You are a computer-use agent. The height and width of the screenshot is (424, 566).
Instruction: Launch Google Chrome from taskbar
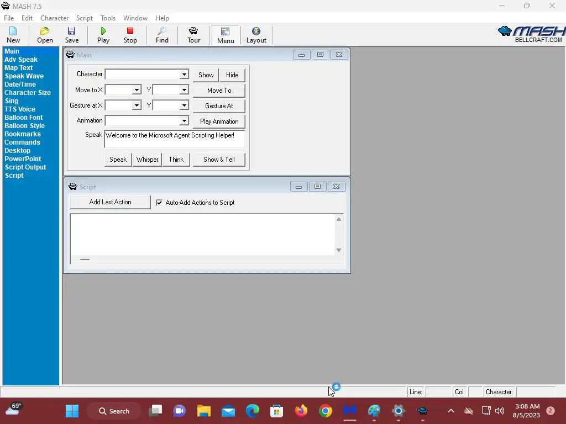pyautogui.click(x=325, y=411)
